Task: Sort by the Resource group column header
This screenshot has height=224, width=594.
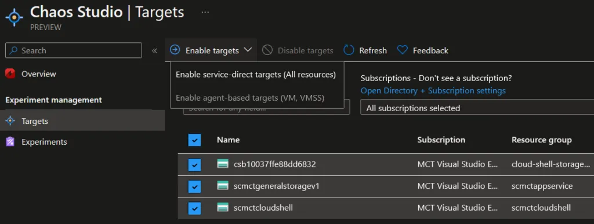Action: pos(541,139)
